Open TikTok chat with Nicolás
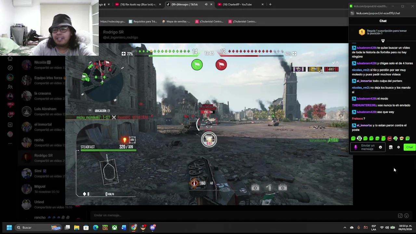 point(42,65)
